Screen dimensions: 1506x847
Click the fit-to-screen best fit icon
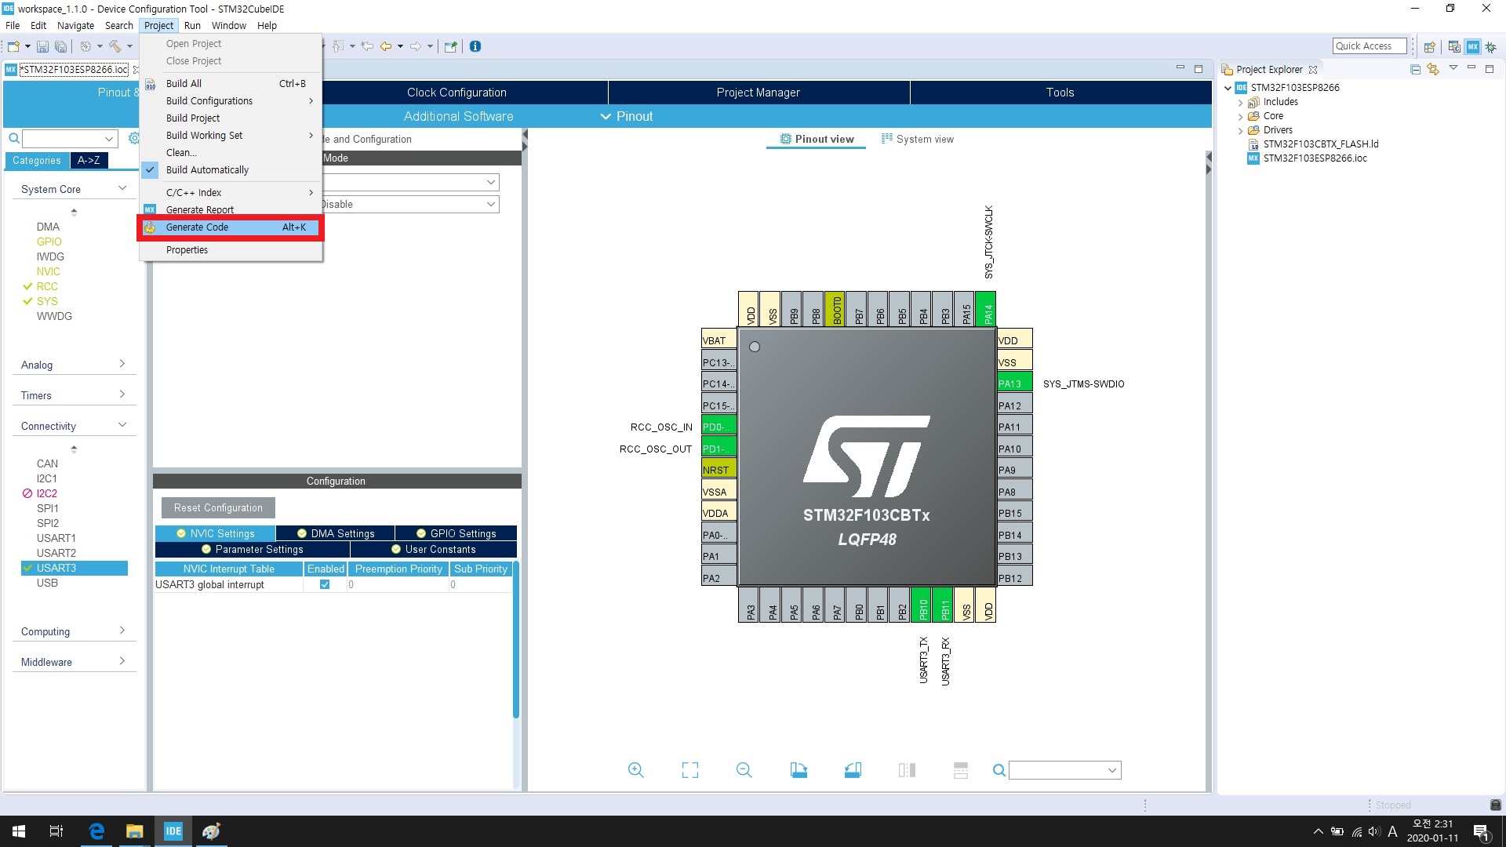[x=689, y=770]
